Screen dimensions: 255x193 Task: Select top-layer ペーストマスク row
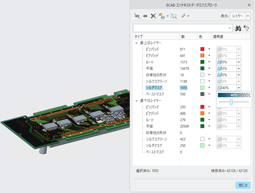coord(155,94)
